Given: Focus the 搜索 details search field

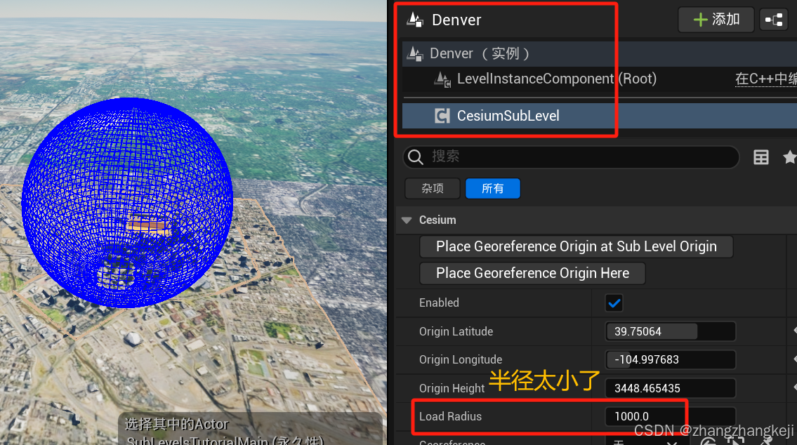Looking at the screenshot, I should (571, 157).
